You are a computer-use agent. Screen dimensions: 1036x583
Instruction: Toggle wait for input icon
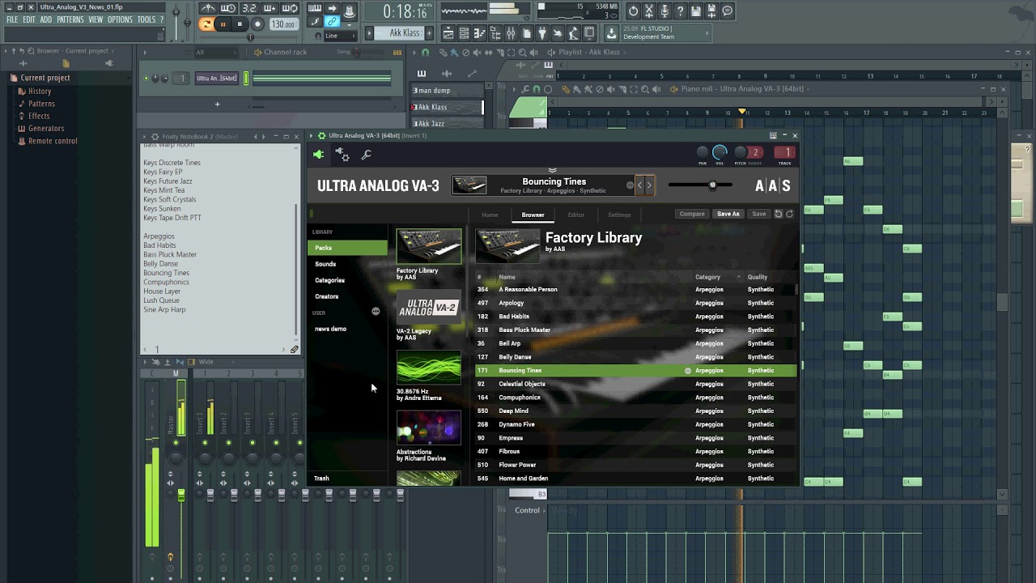click(227, 8)
